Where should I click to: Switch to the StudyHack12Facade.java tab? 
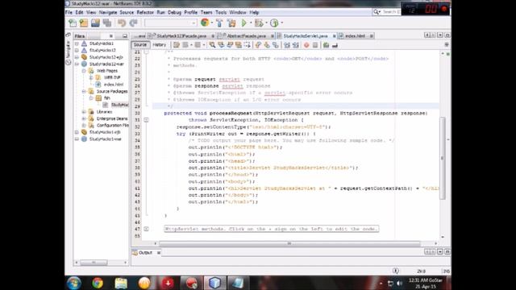pyautogui.click(x=181, y=35)
